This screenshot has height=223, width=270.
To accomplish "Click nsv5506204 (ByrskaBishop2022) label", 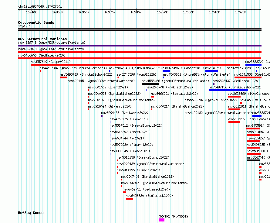I will pos(135,68).
